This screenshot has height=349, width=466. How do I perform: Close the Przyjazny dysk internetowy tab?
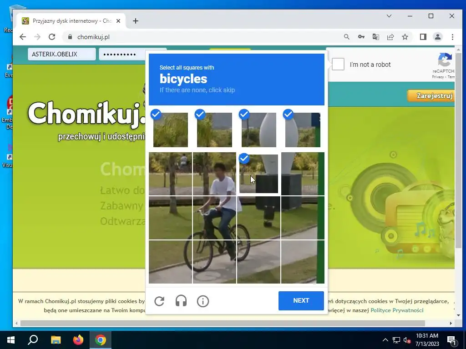point(118,21)
